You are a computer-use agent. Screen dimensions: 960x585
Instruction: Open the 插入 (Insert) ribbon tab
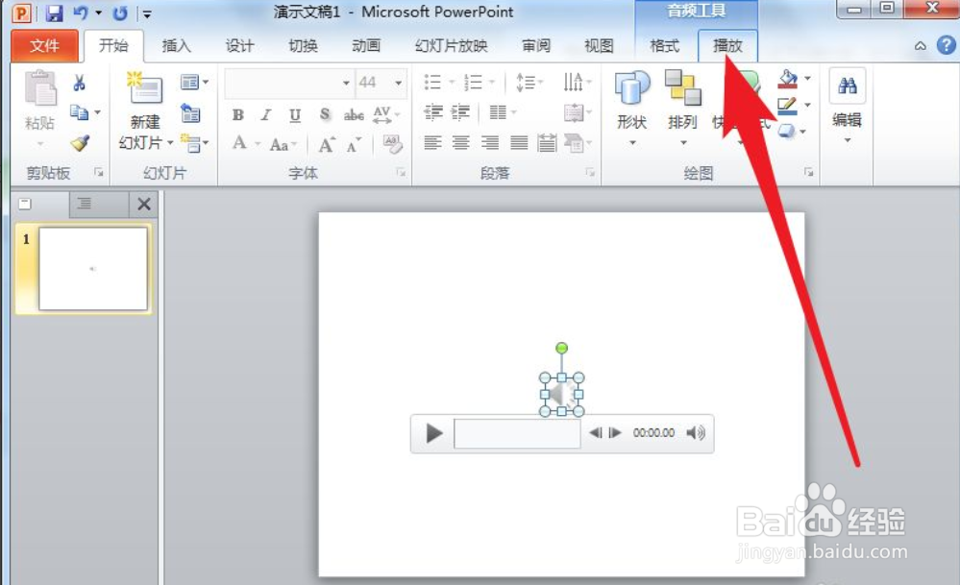[177, 45]
